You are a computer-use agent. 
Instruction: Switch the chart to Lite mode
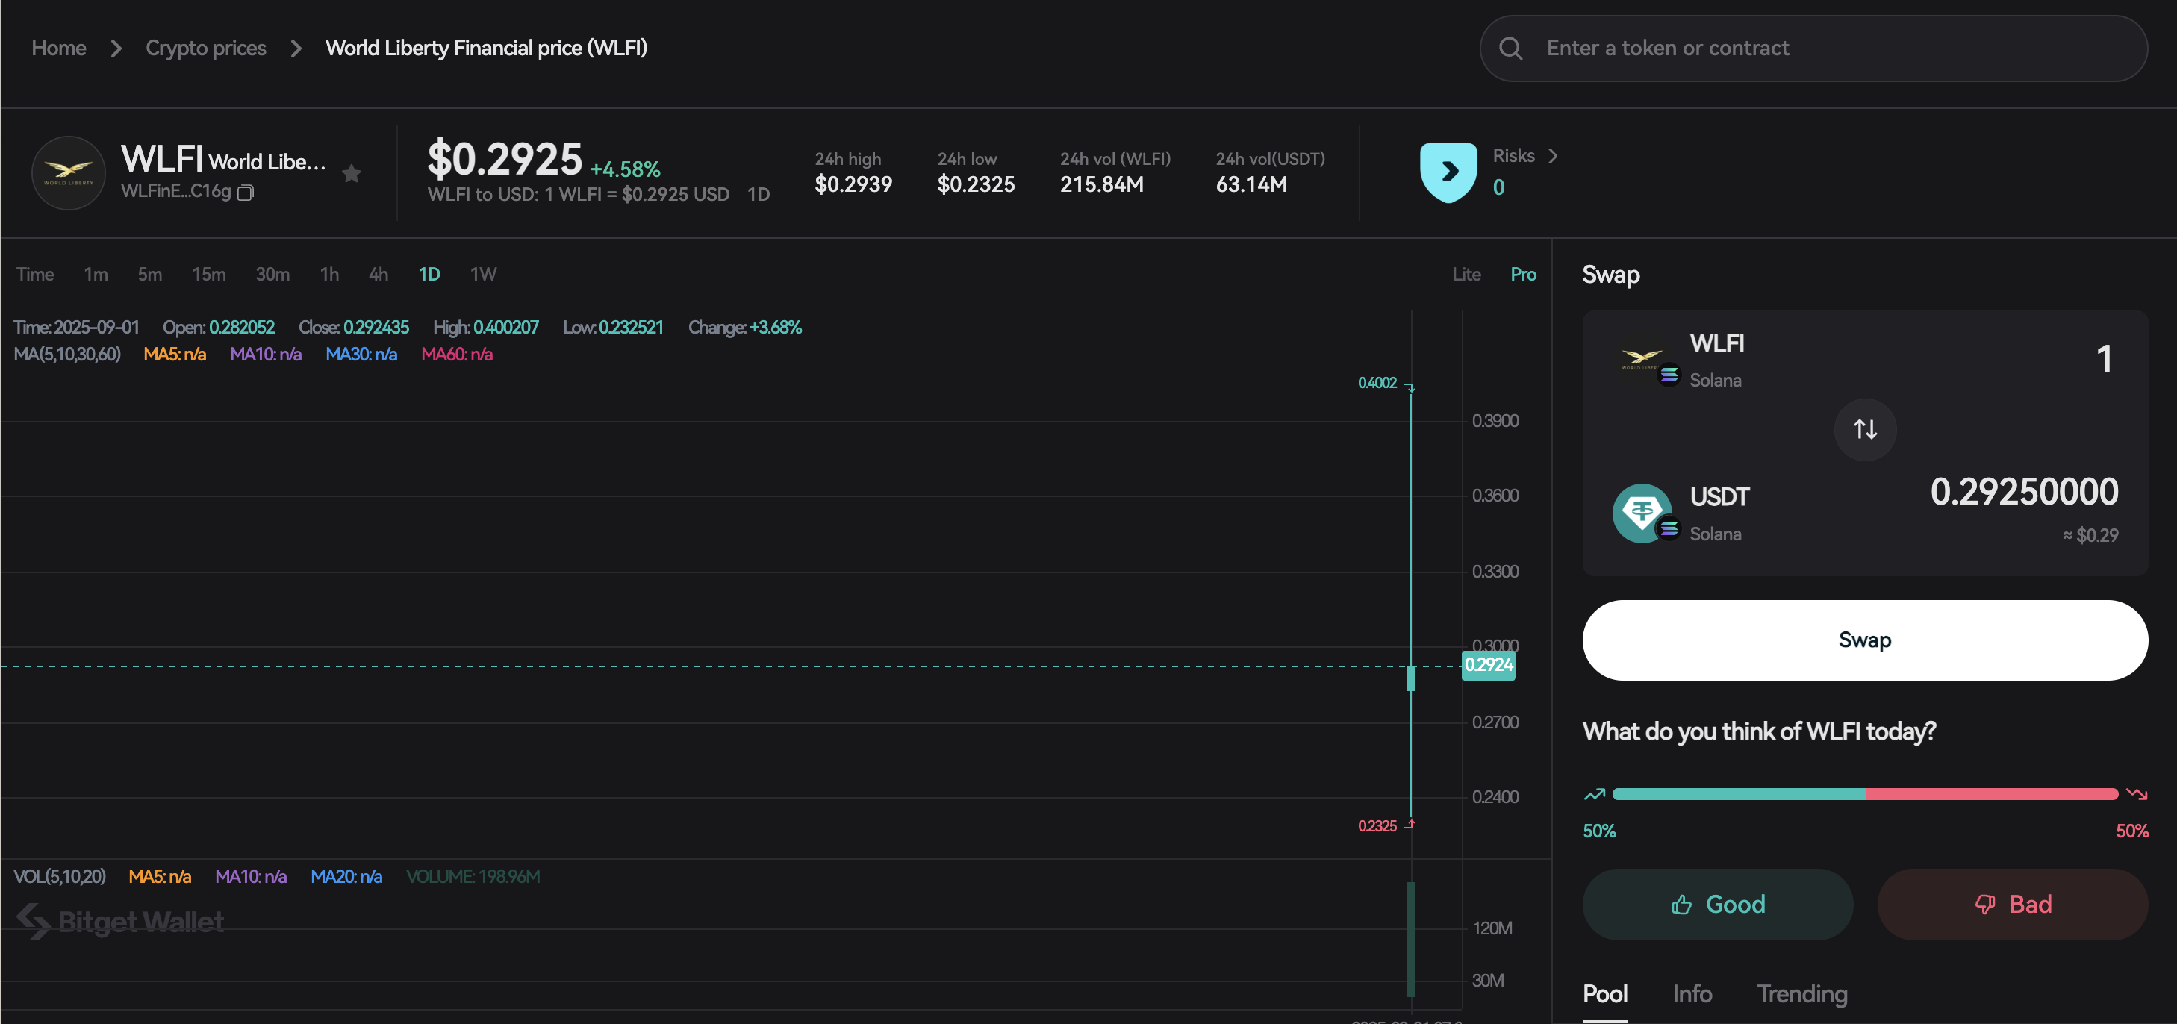pyautogui.click(x=1466, y=274)
